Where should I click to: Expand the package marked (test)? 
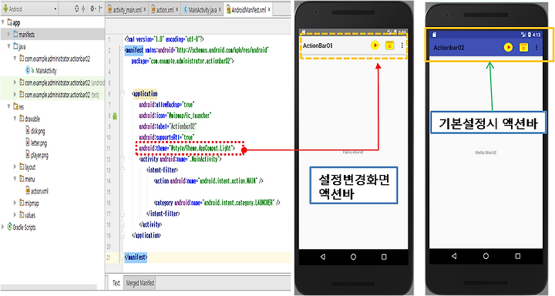[x=15, y=95]
